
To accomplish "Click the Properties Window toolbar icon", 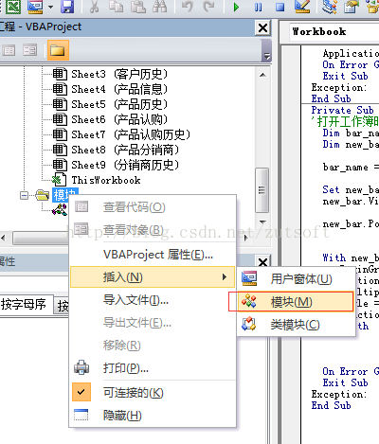I will click(352, 7).
